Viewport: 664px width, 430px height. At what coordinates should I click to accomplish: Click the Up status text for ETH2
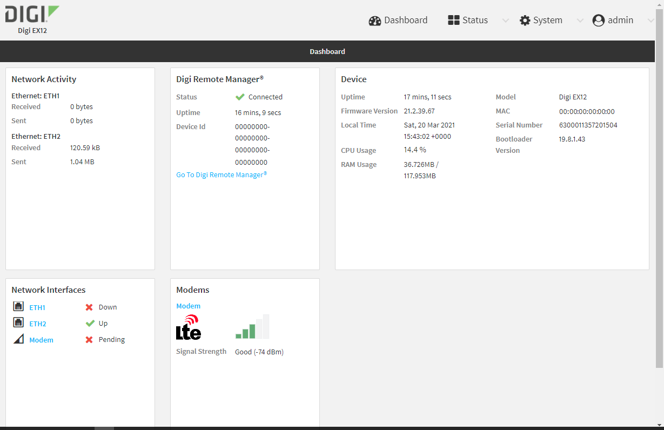pyautogui.click(x=103, y=323)
